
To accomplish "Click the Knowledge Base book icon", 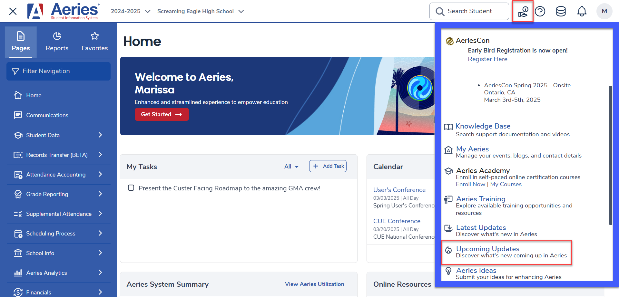I will pos(448,127).
